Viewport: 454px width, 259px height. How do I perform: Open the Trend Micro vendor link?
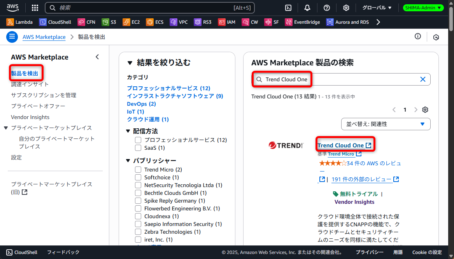pyautogui.click(x=345, y=154)
